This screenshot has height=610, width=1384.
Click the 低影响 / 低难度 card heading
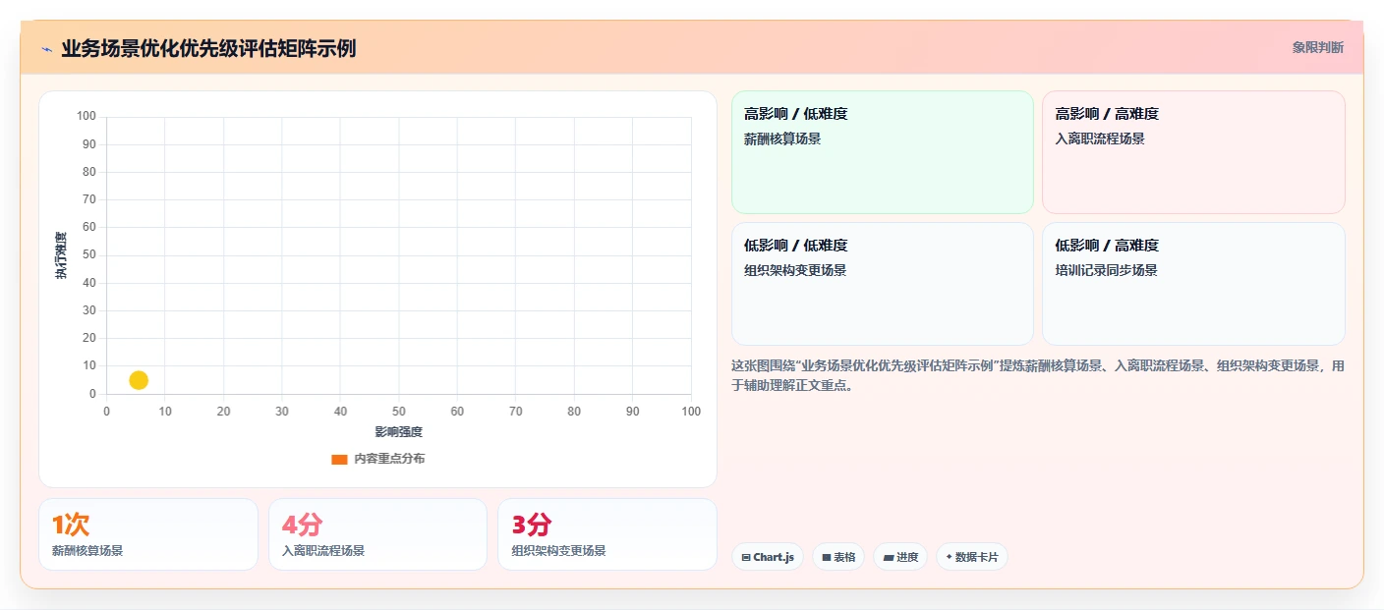[x=796, y=246]
